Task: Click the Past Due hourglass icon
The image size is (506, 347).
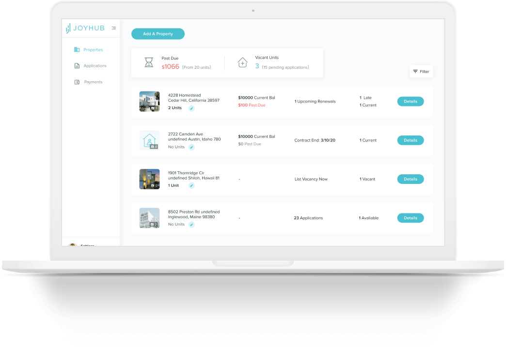Action: pyautogui.click(x=149, y=62)
